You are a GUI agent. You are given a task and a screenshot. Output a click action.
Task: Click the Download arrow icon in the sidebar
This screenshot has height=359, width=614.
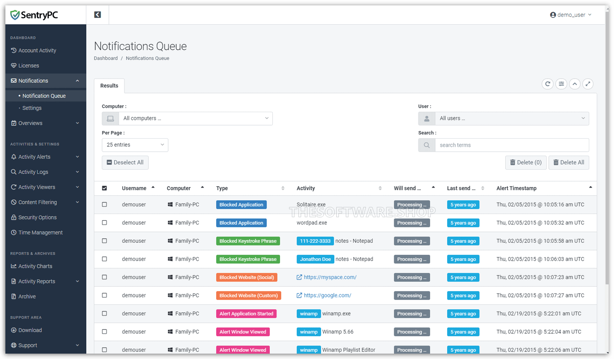[x=14, y=330]
